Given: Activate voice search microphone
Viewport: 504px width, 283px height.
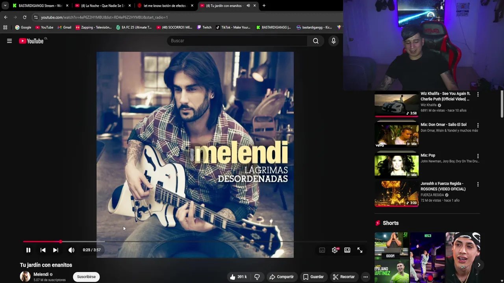Looking at the screenshot, I should coord(334,41).
